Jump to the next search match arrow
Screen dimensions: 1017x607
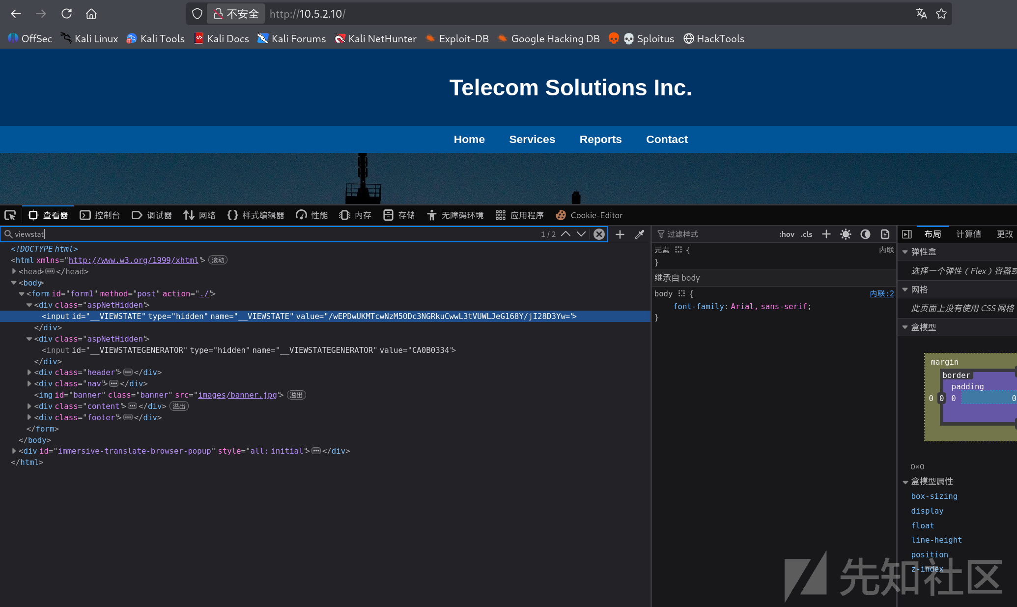[x=581, y=234]
